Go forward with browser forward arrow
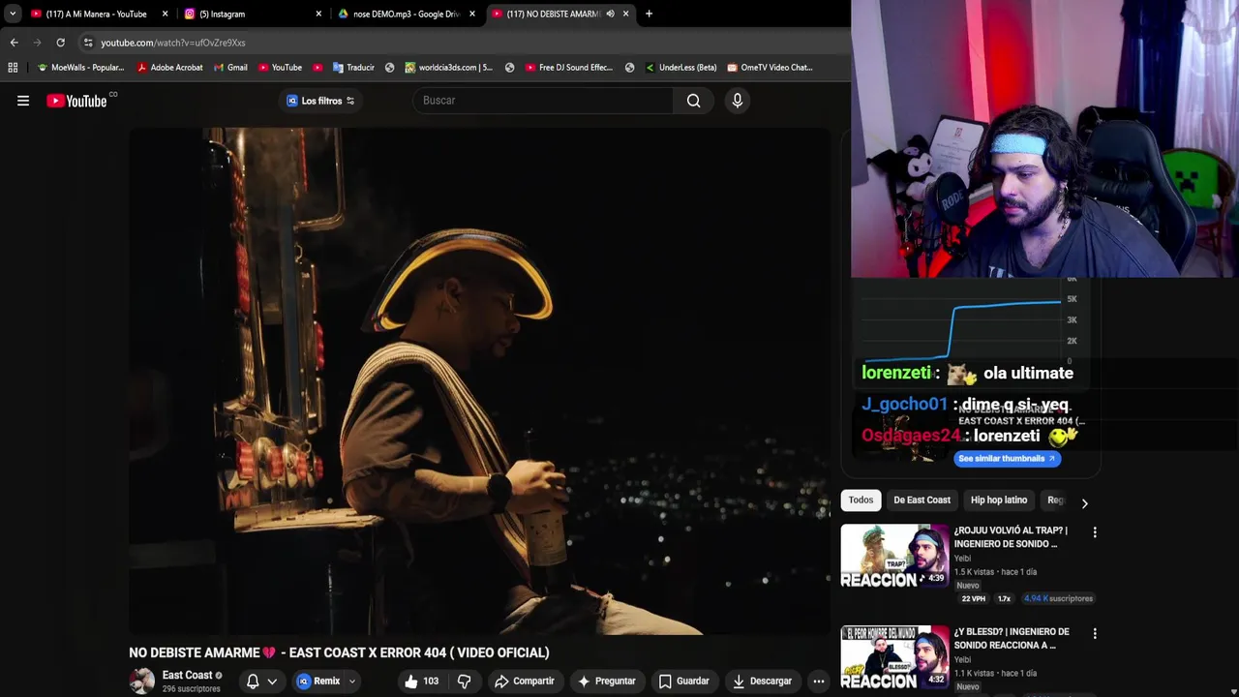The image size is (1239, 697). 37,43
